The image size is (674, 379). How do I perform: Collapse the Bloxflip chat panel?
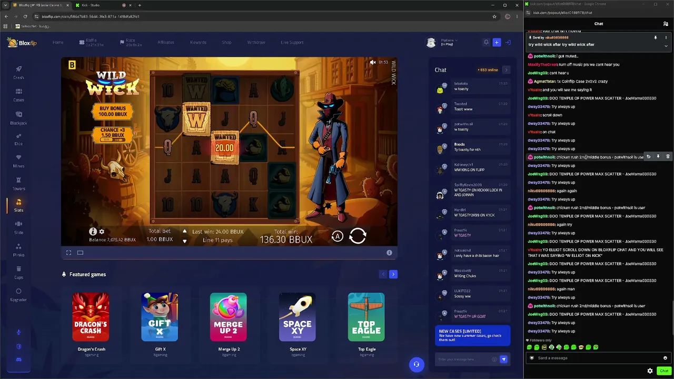[x=506, y=69]
